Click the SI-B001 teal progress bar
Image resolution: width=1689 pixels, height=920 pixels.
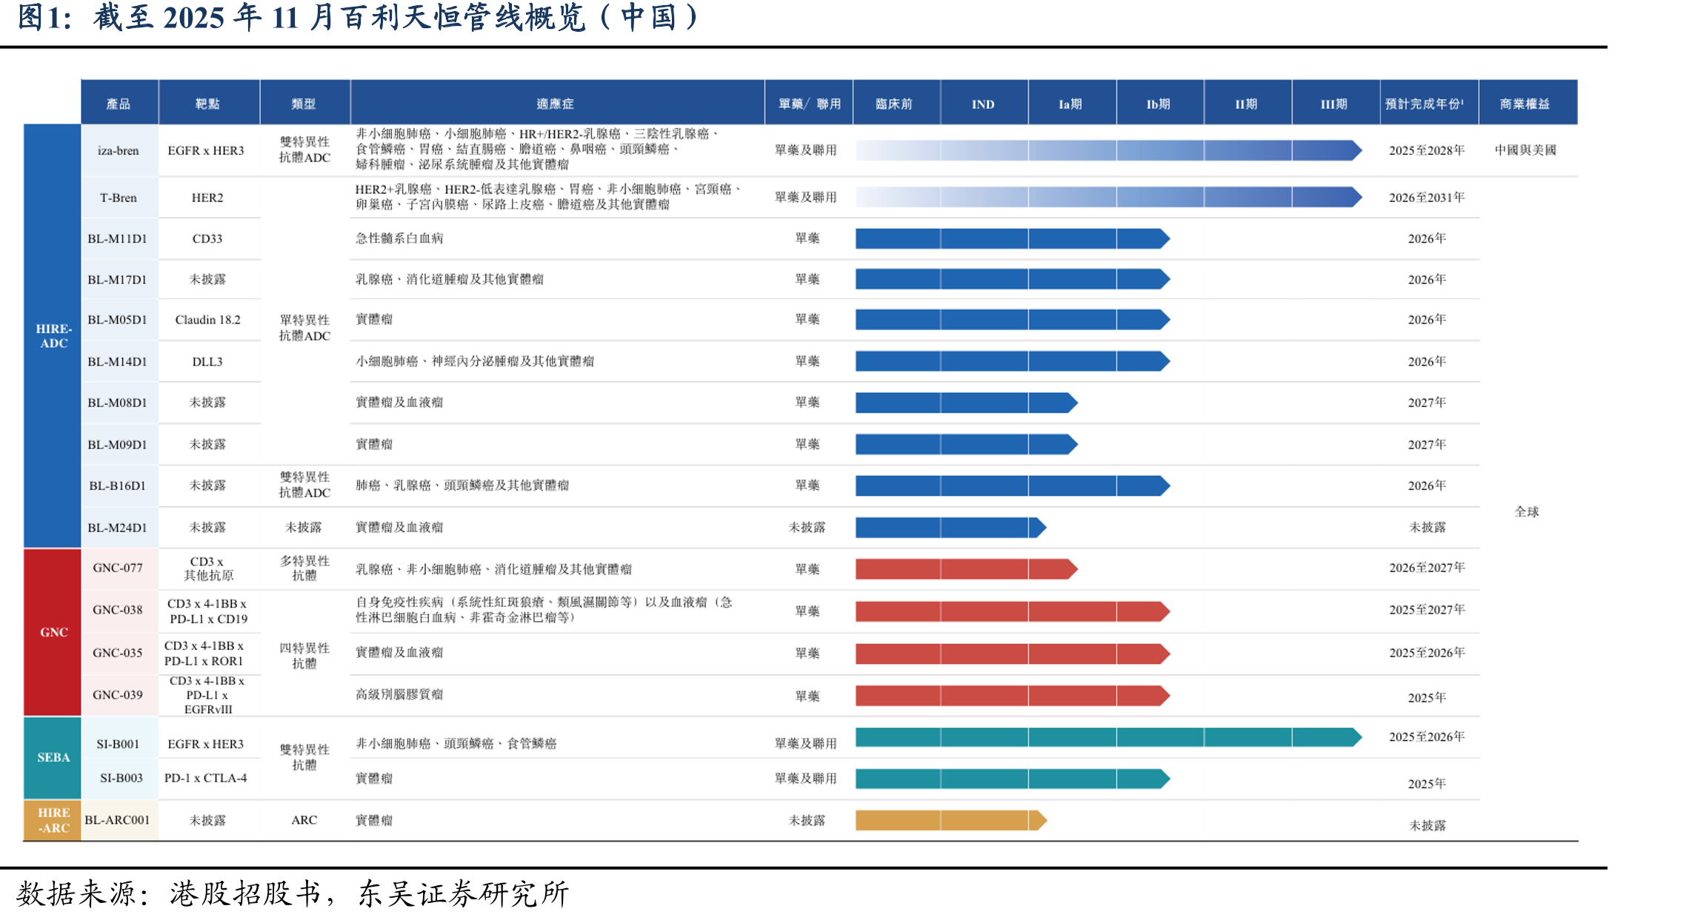[1108, 737]
